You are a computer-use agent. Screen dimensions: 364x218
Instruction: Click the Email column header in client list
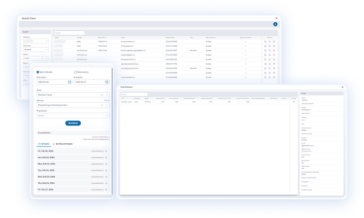[123, 37]
